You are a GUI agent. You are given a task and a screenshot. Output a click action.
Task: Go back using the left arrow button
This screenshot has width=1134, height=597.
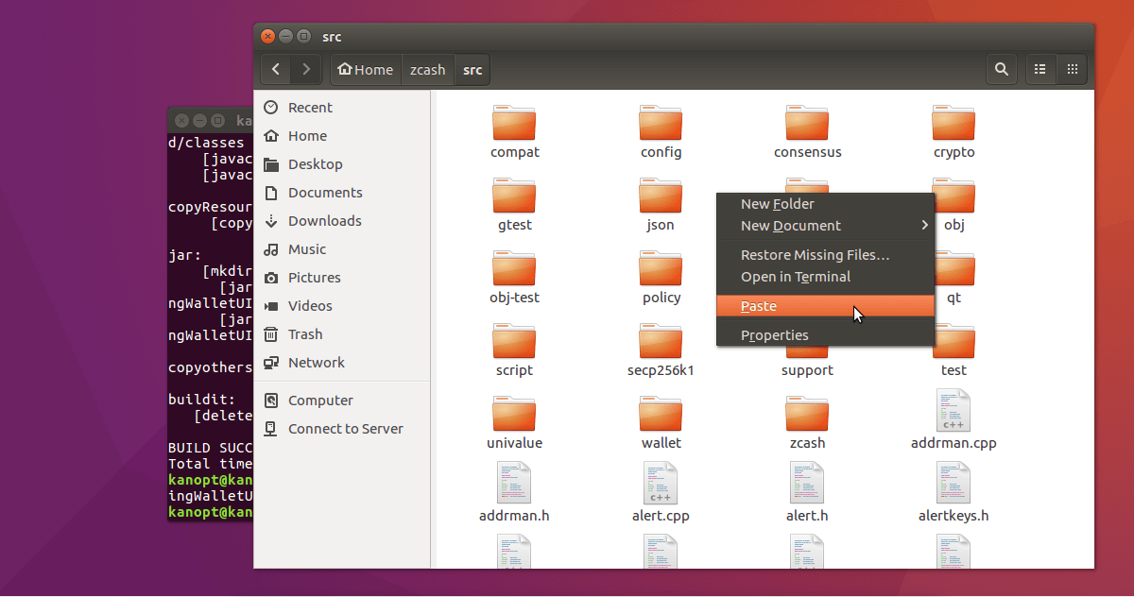[x=275, y=69]
